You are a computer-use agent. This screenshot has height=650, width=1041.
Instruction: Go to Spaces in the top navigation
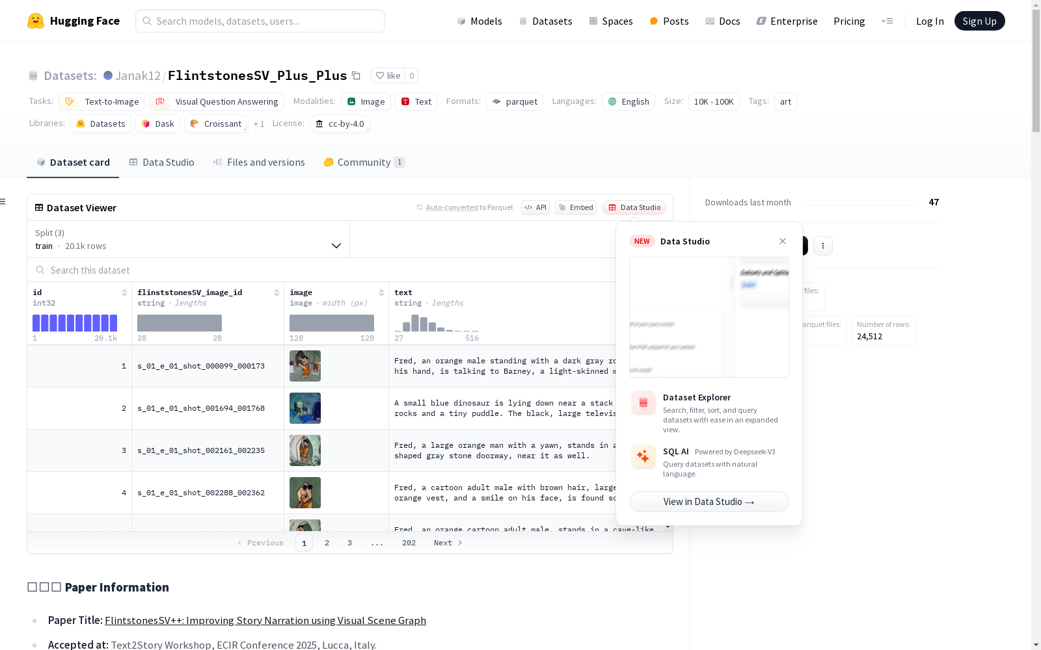click(611, 21)
